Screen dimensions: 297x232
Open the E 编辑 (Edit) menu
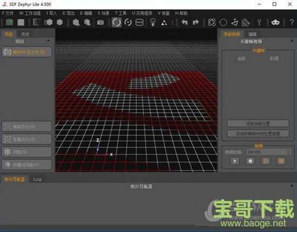[86, 13]
